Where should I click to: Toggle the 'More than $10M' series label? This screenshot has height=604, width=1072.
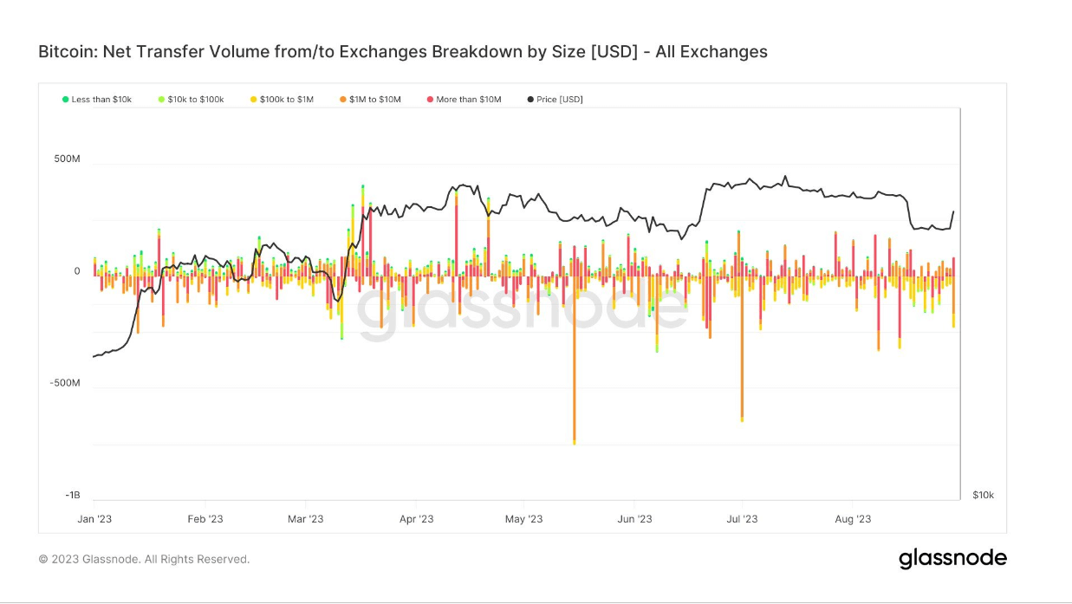click(469, 100)
